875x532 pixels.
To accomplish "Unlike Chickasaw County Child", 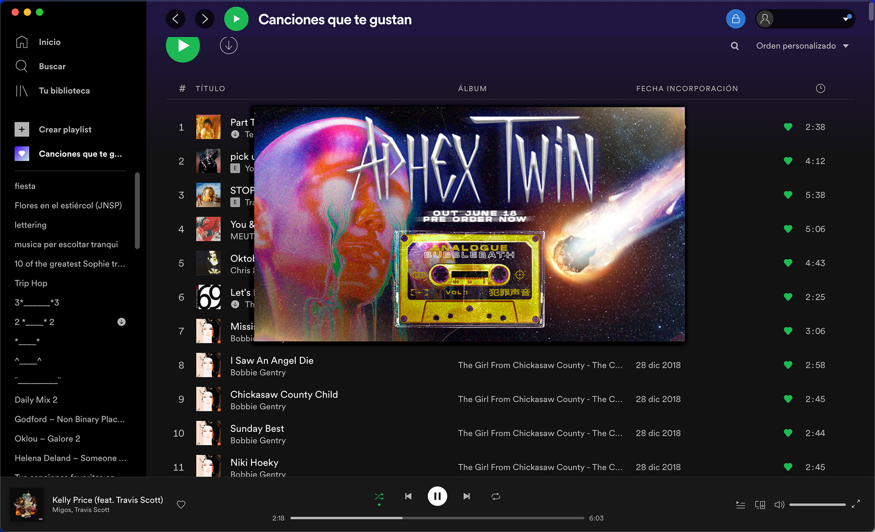I will [788, 399].
